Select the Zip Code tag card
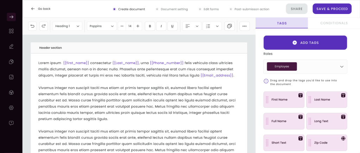 pos(327,143)
